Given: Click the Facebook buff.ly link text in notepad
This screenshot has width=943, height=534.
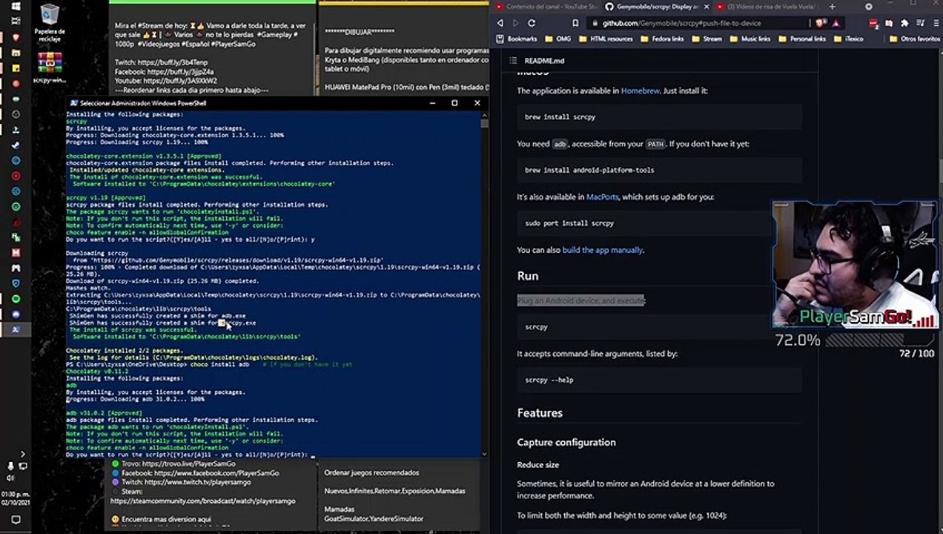Looking at the screenshot, I should [164, 71].
